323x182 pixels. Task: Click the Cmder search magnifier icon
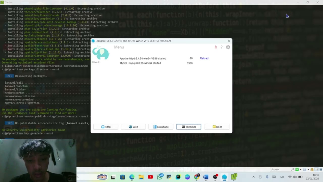click(292, 170)
